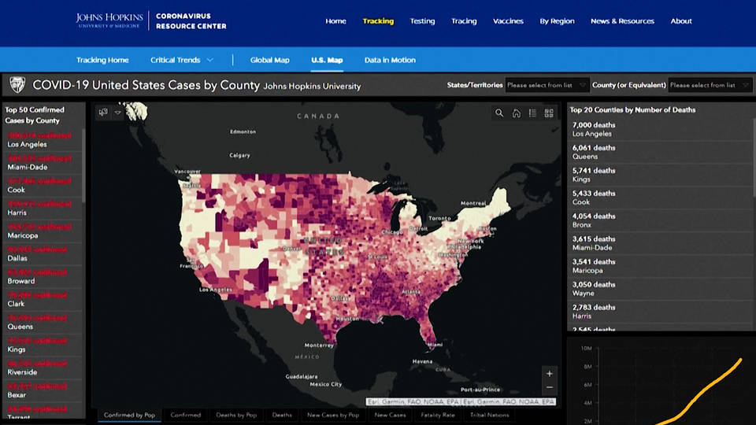Open the Vaccines menu item

(x=507, y=21)
